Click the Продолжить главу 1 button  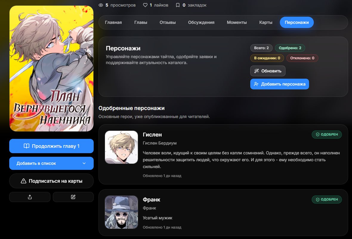tap(51, 146)
